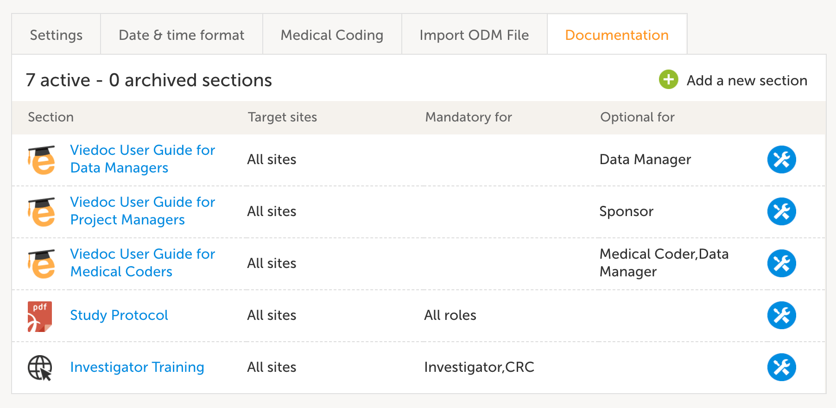Click eLearning icon for Project Managers guide
Screen dimensions: 836x408
42,212
